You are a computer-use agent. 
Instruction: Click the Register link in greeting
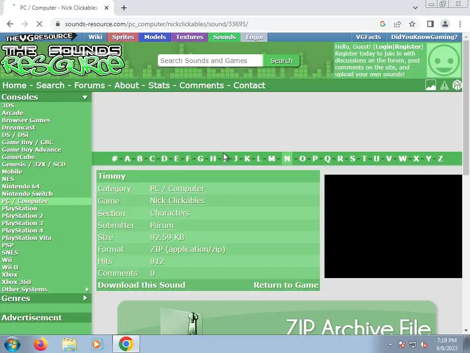[408, 46]
